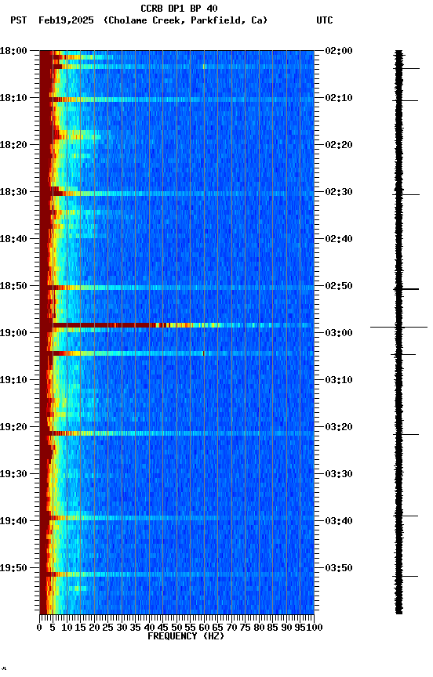Viewport: 433px width, 677px height.
Task: Click the 50 Hz frequency axis label
Action: [176, 628]
